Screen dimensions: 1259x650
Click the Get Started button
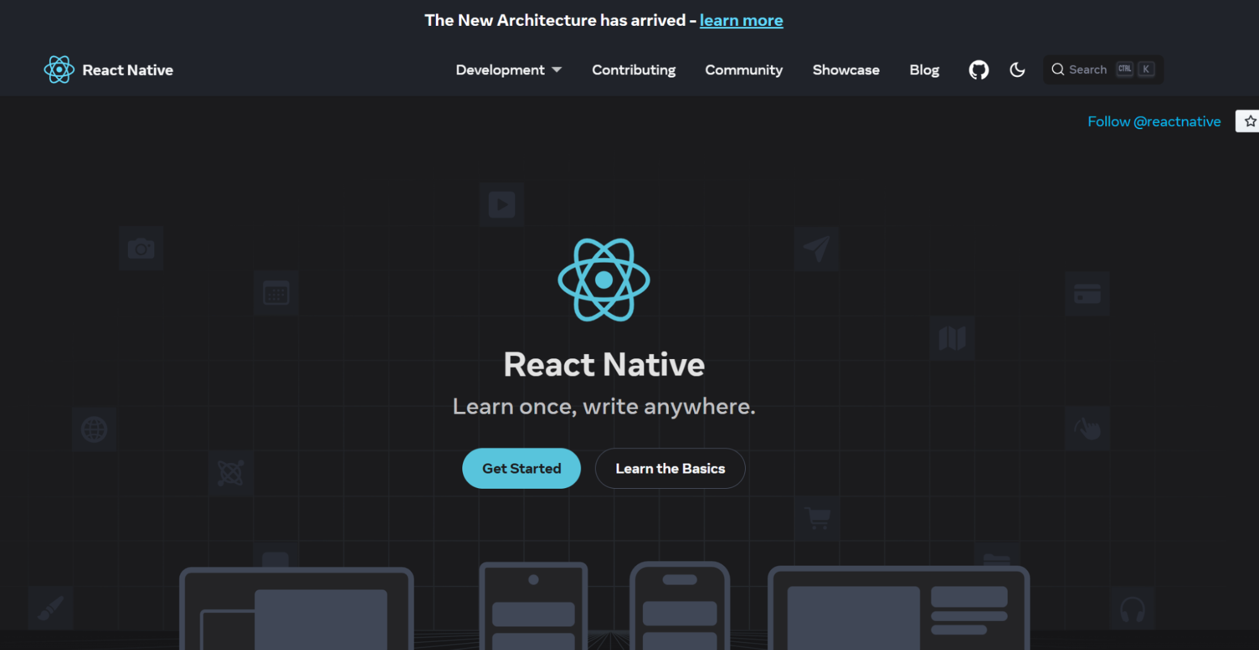(521, 468)
